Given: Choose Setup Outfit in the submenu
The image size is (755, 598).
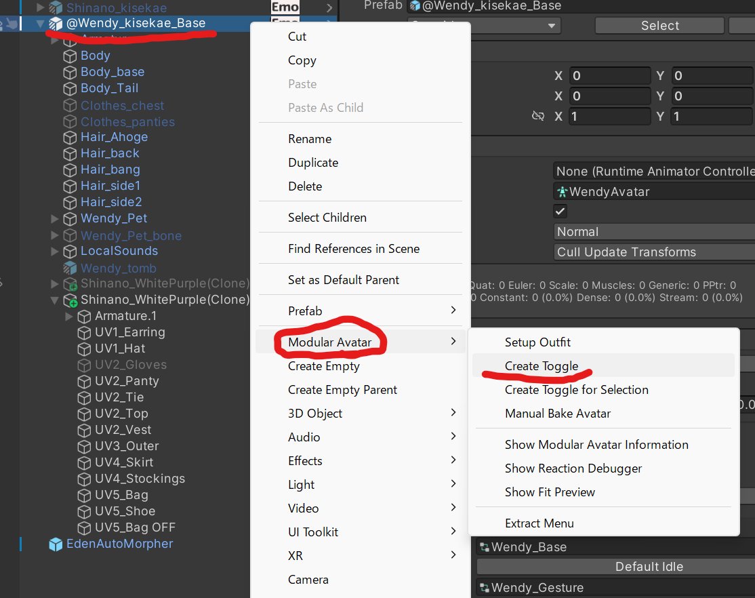Looking at the screenshot, I should click(603, 342).
